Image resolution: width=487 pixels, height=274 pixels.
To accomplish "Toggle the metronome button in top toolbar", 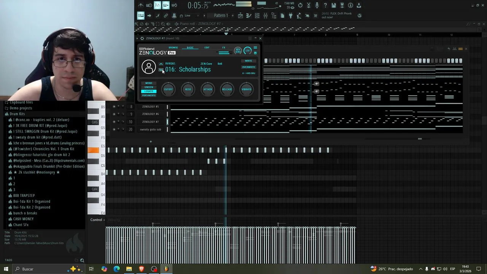I will pos(141,5).
